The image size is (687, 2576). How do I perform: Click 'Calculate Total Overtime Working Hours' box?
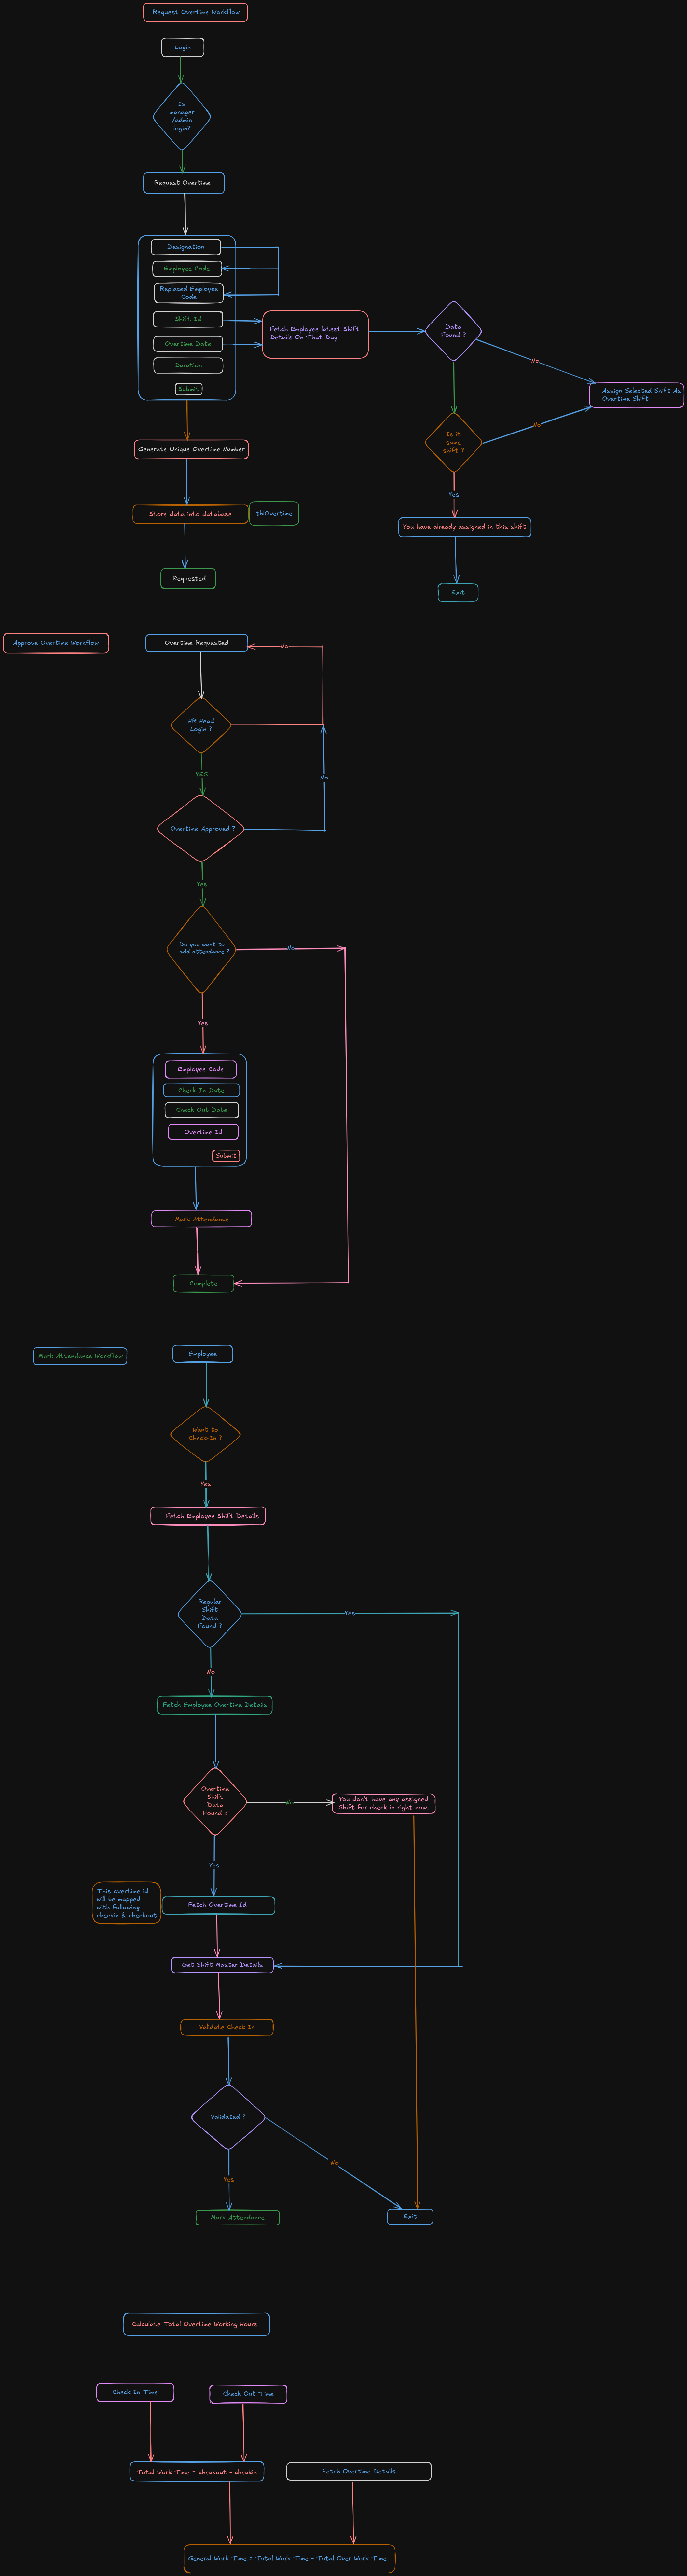196,2324
